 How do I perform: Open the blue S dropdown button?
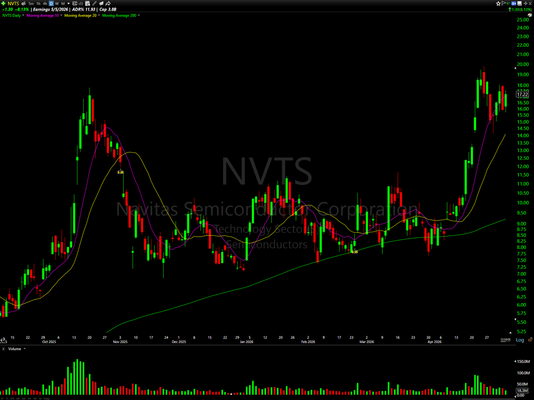tap(514, 4)
